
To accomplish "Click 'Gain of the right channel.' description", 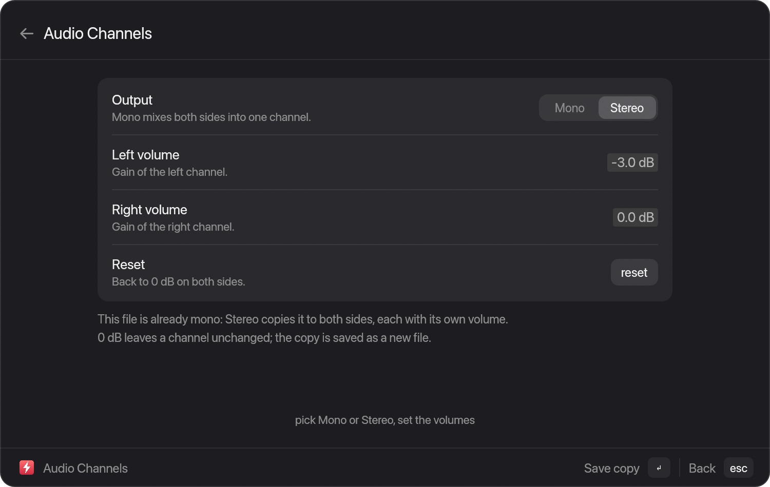I will [173, 227].
